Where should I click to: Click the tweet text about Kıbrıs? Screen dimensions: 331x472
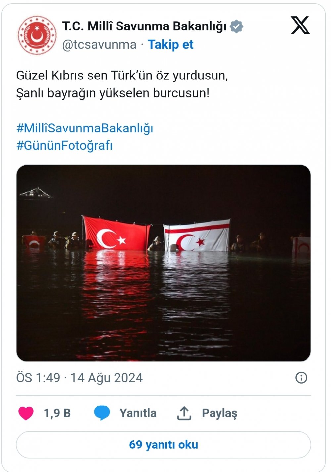pyautogui.click(x=122, y=84)
